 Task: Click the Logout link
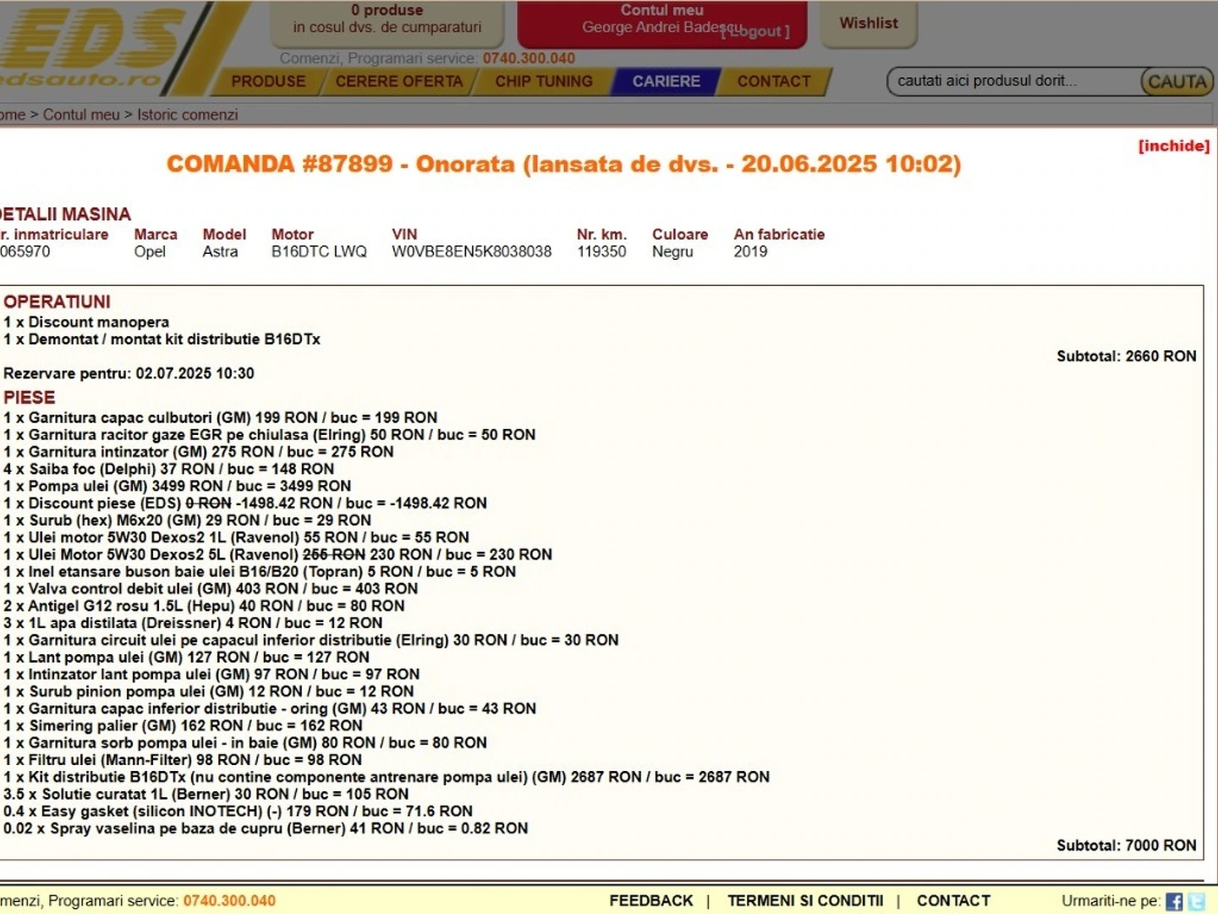[x=756, y=32]
